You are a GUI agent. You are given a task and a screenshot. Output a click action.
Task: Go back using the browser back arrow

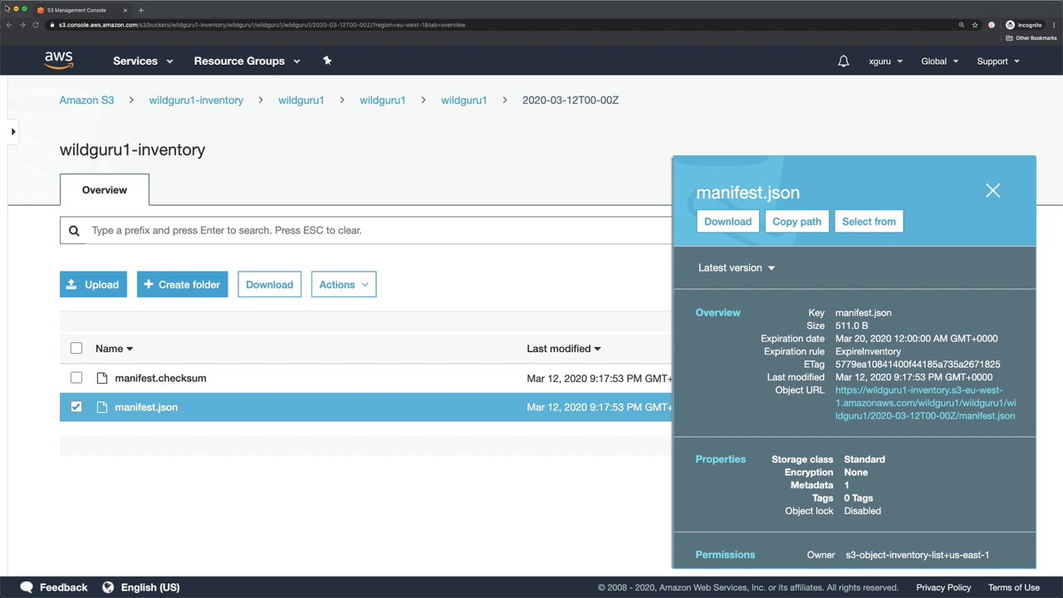click(9, 25)
